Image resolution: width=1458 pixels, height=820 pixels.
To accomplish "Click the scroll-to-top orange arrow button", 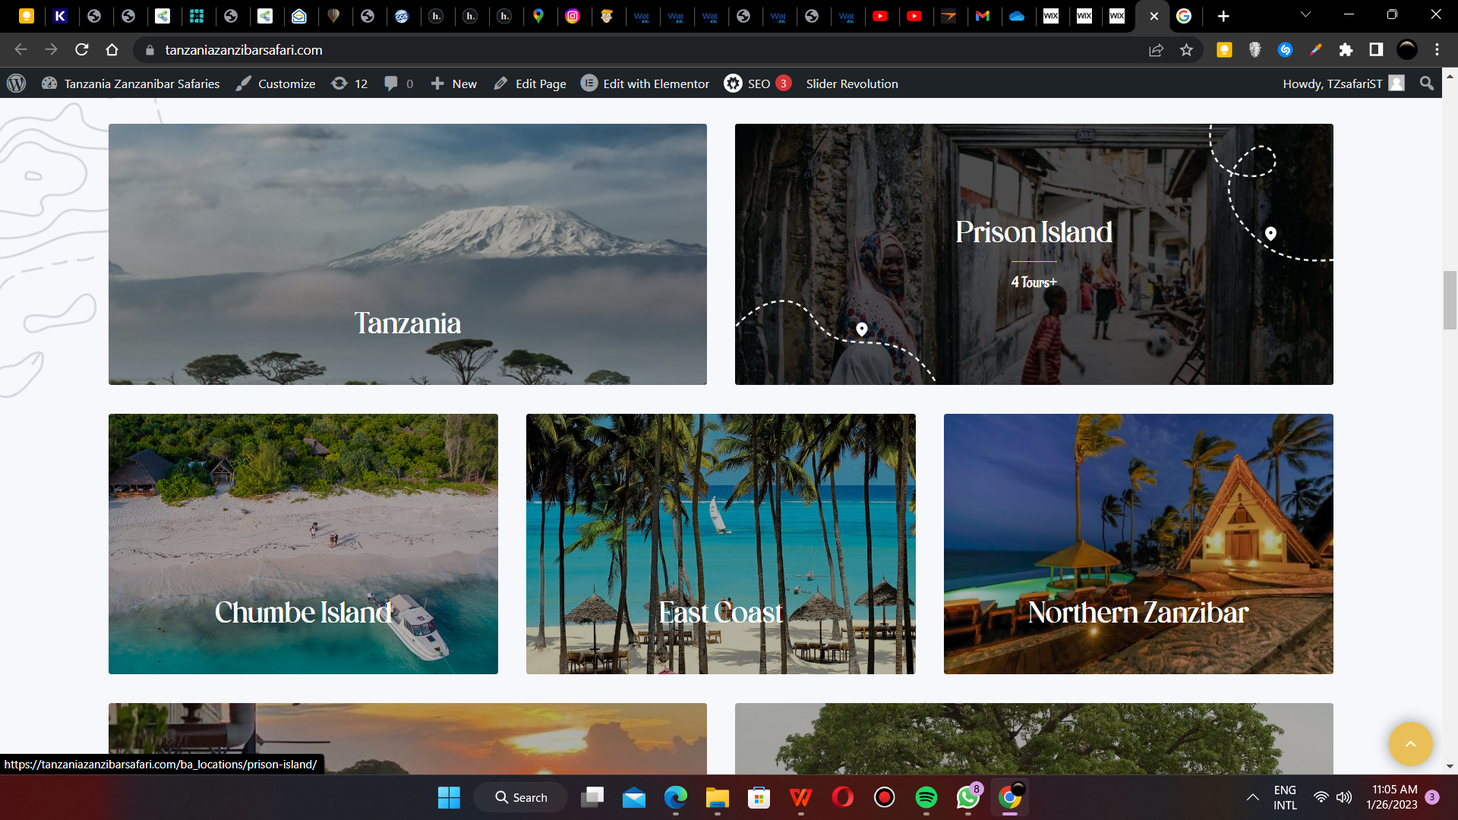I will point(1410,744).
